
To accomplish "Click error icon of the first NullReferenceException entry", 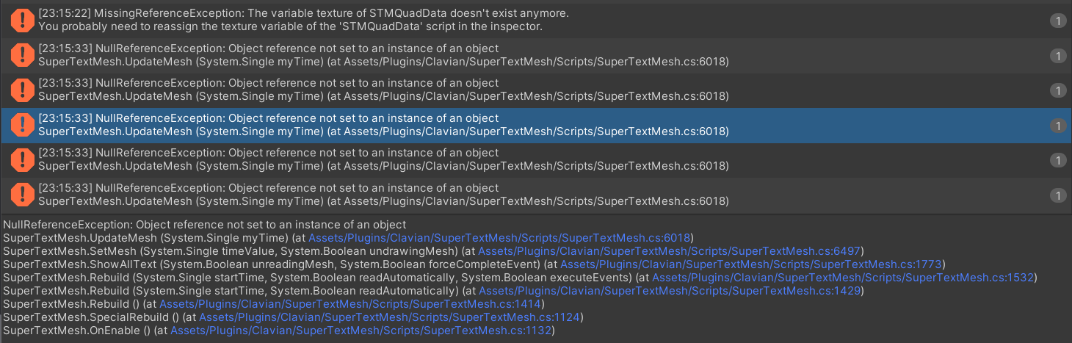I will (x=22, y=55).
